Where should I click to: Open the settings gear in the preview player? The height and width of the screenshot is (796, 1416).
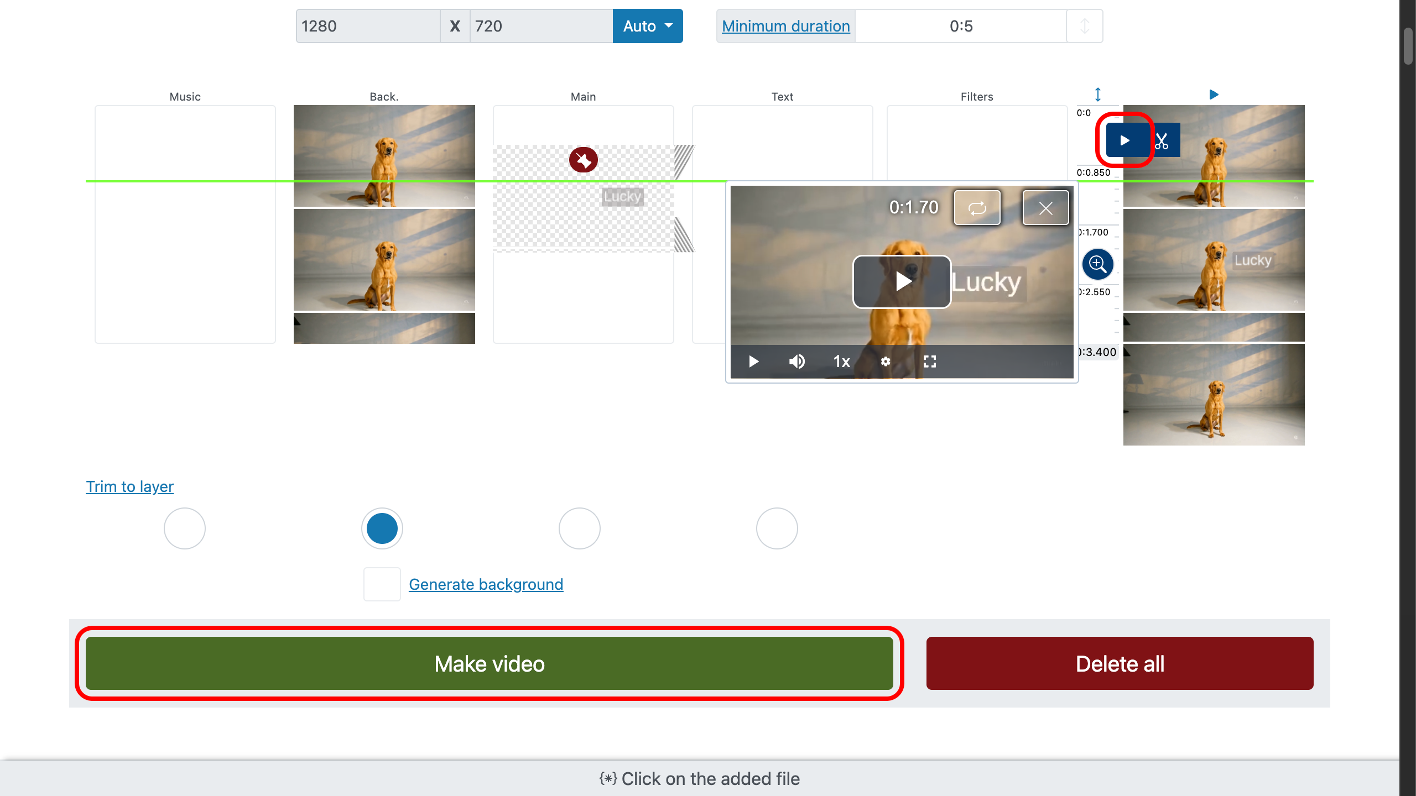(x=885, y=362)
